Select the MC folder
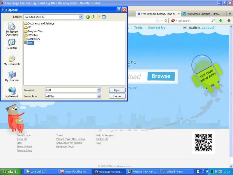The image size is (233, 175). click(x=28, y=27)
